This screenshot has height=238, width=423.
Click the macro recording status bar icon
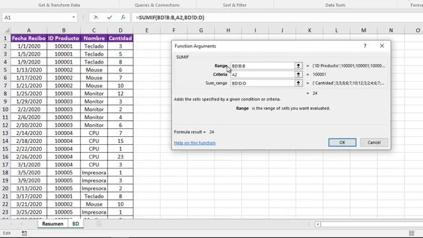[x=24, y=233]
